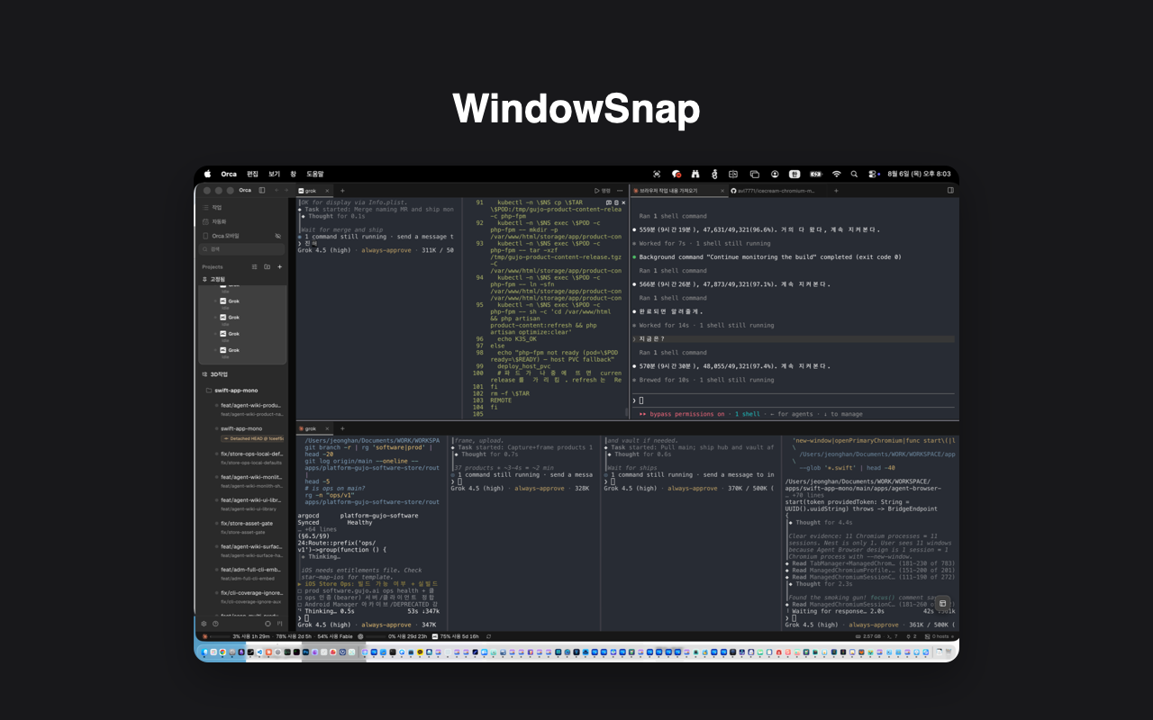Click the 명령 run button
The image size is (1153, 720).
(x=603, y=191)
